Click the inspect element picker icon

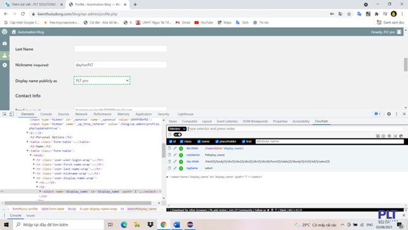point(4,114)
